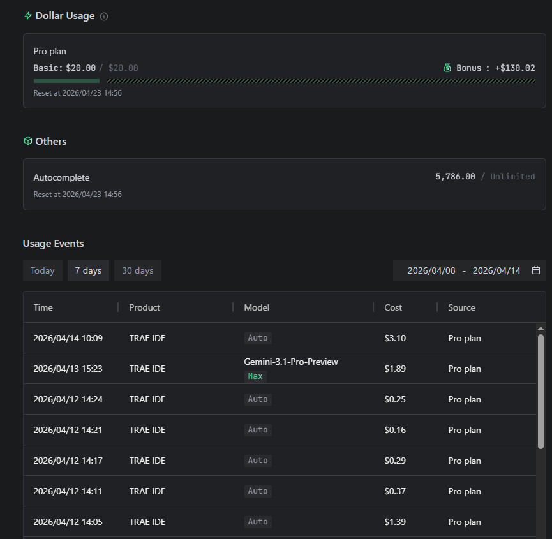Switch to the 7 days tab
Image resolution: width=552 pixels, height=539 pixels.
pos(88,270)
